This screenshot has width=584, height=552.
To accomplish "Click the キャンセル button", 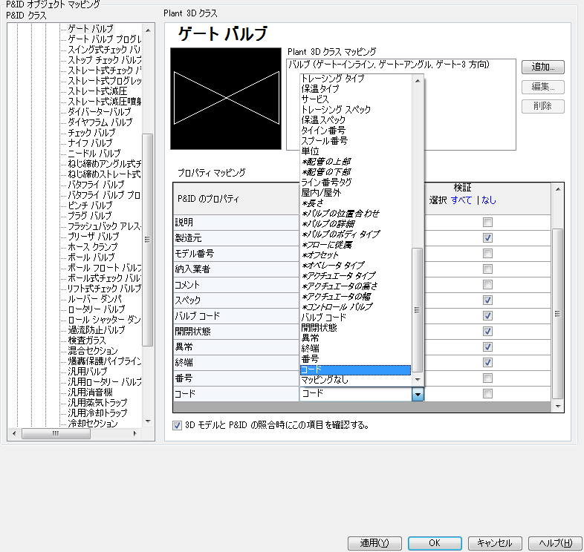I will pyautogui.click(x=495, y=543).
